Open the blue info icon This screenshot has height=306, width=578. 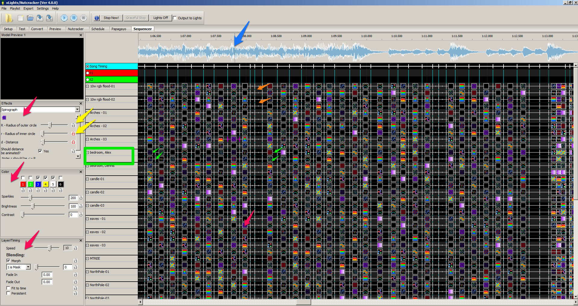click(x=96, y=18)
